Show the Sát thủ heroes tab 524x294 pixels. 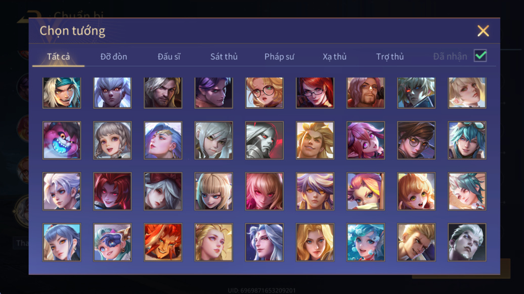pyautogui.click(x=224, y=56)
